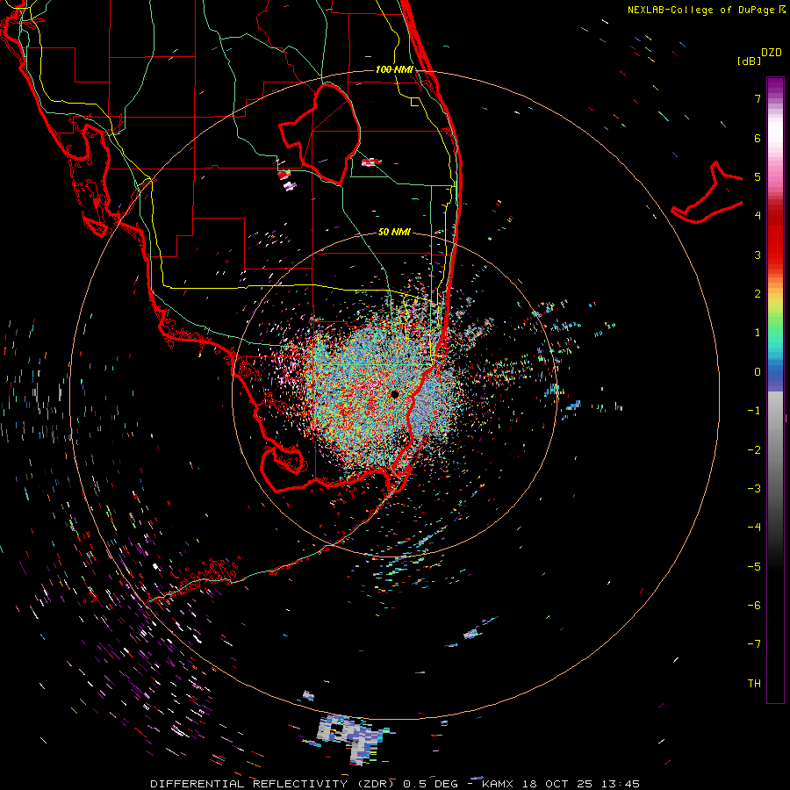Image resolution: width=790 pixels, height=790 pixels.
Task: Select the 1 value on the color scale
Action: [758, 333]
